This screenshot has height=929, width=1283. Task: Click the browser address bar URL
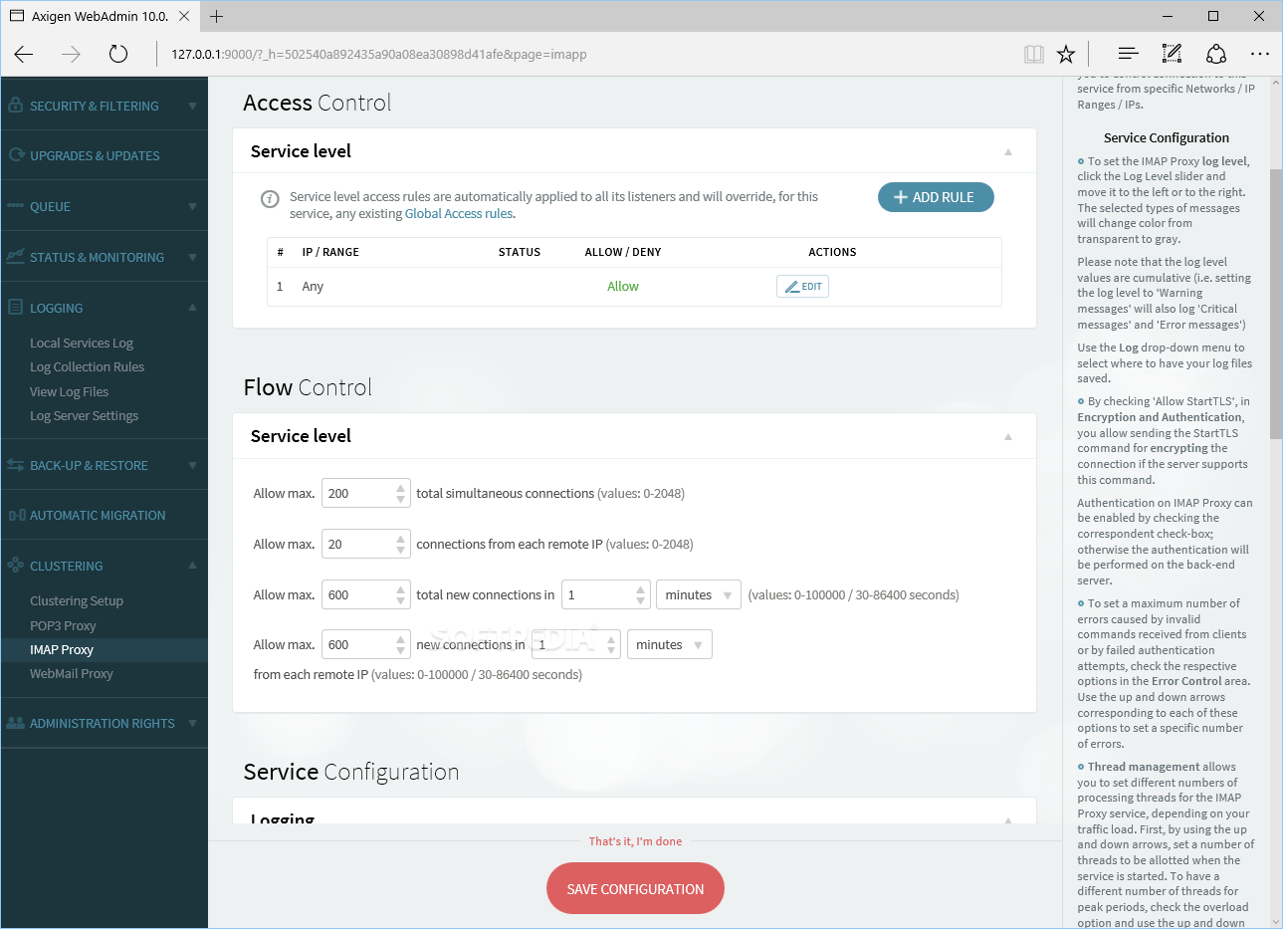[379, 54]
